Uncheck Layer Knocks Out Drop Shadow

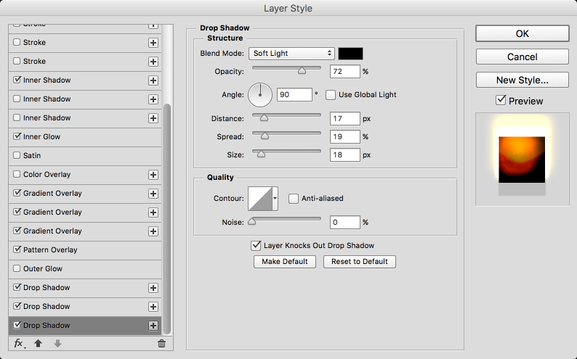(255, 246)
